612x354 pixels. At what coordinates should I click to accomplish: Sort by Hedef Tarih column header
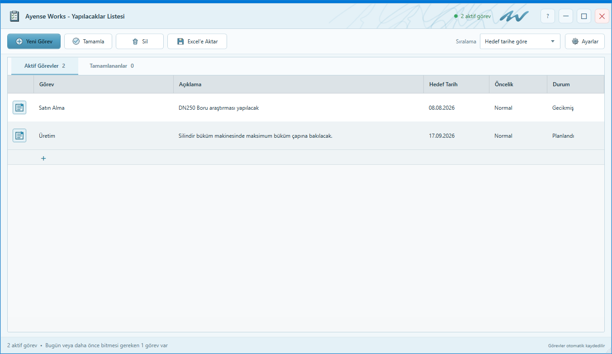456,84
